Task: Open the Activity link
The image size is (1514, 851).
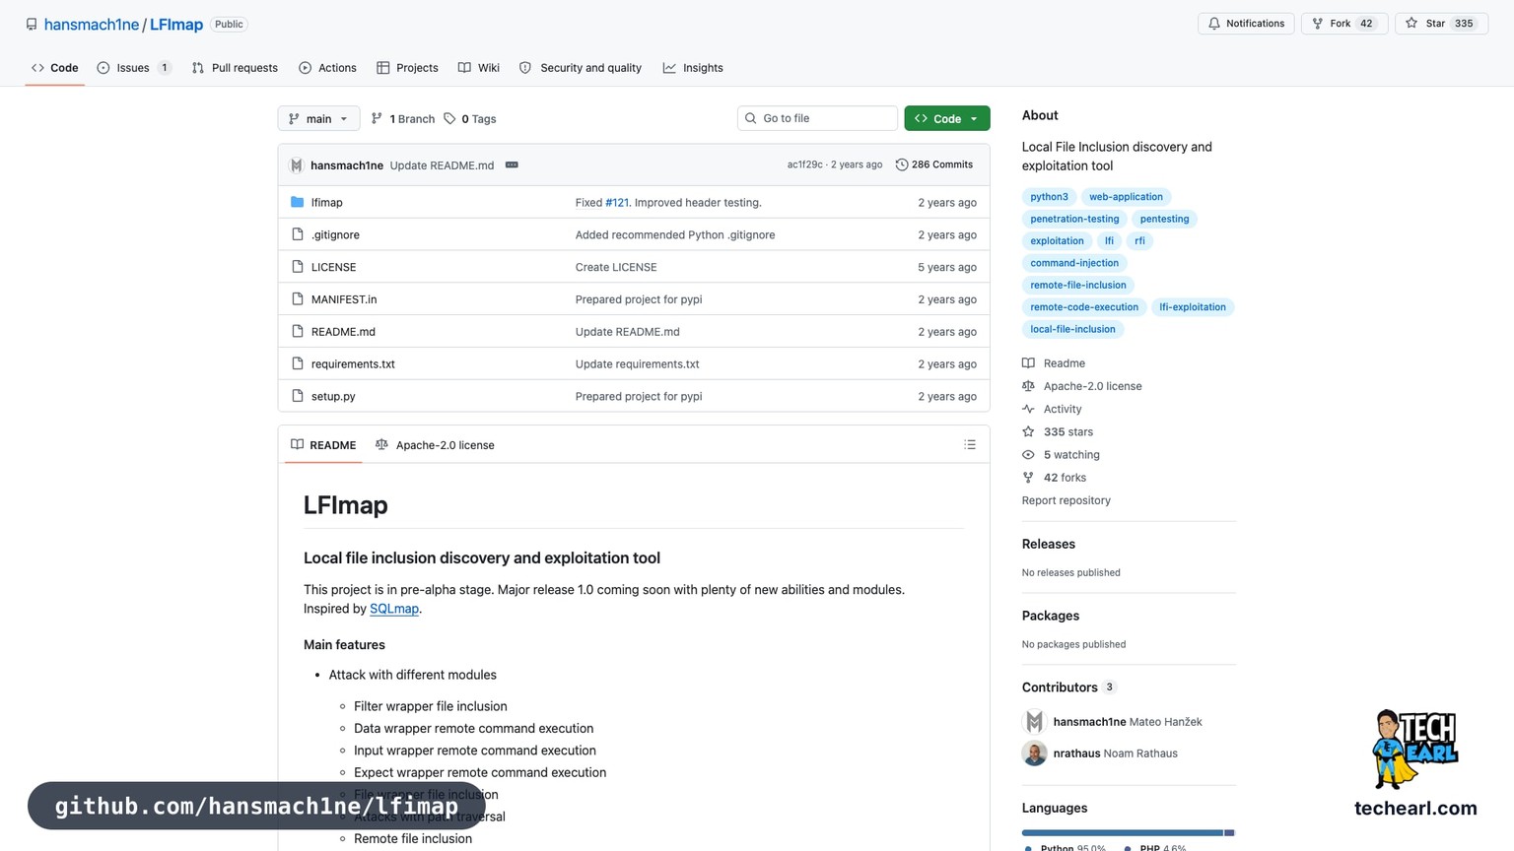Action: 1052,409
